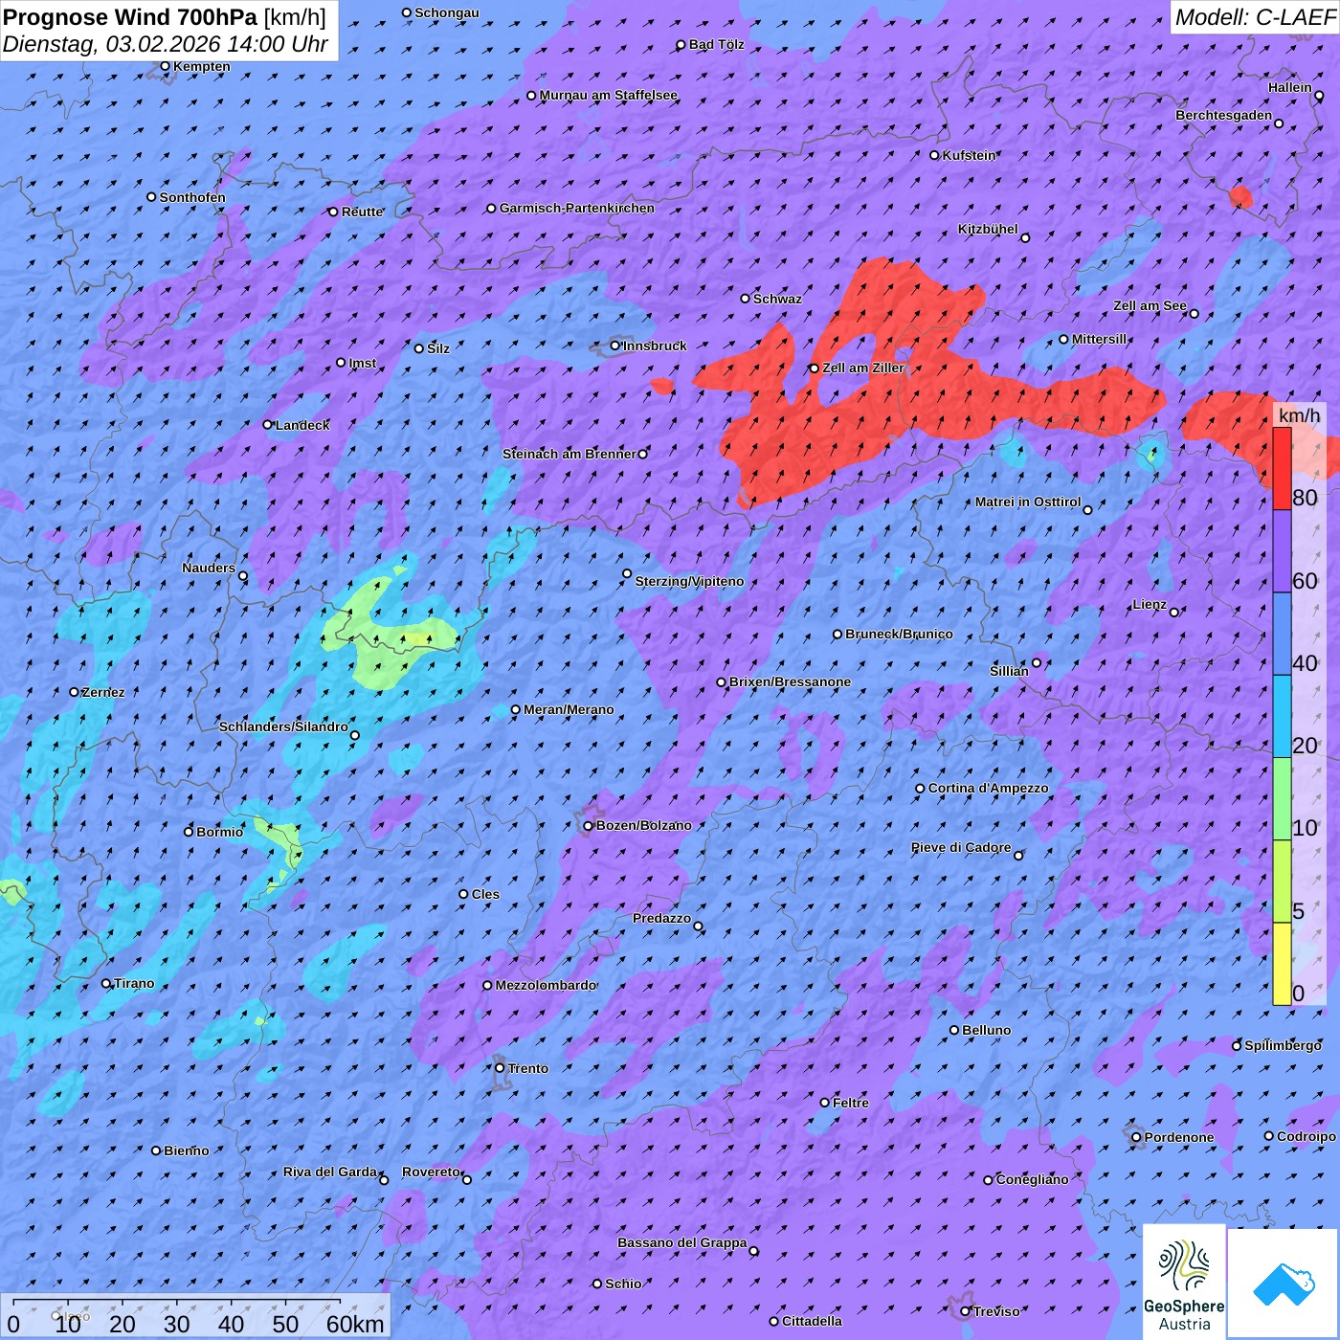Click the 'Spilimbergo' label
This screenshot has height=1340, width=1340.
(x=1283, y=1045)
